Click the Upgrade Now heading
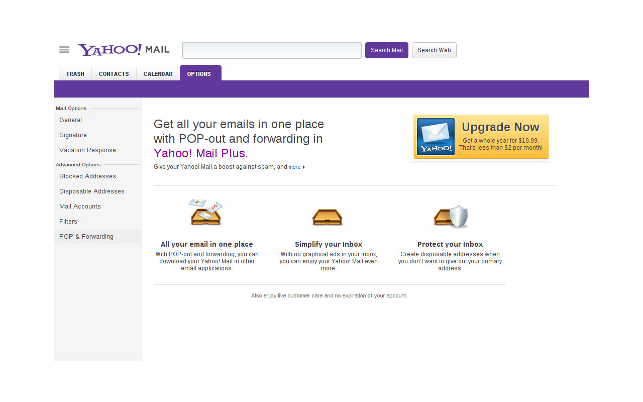The image size is (643, 402). pos(501,127)
